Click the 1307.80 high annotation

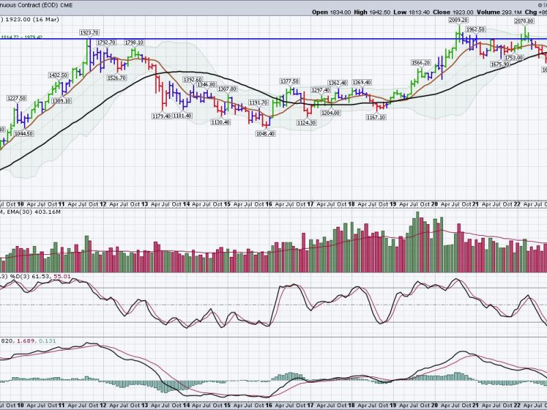pyautogui.click(x=228, y=89)
